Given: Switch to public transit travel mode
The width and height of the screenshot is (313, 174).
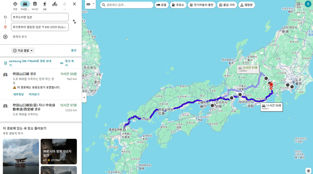Looking at the screenshot, I should click(x=35, y=4).
